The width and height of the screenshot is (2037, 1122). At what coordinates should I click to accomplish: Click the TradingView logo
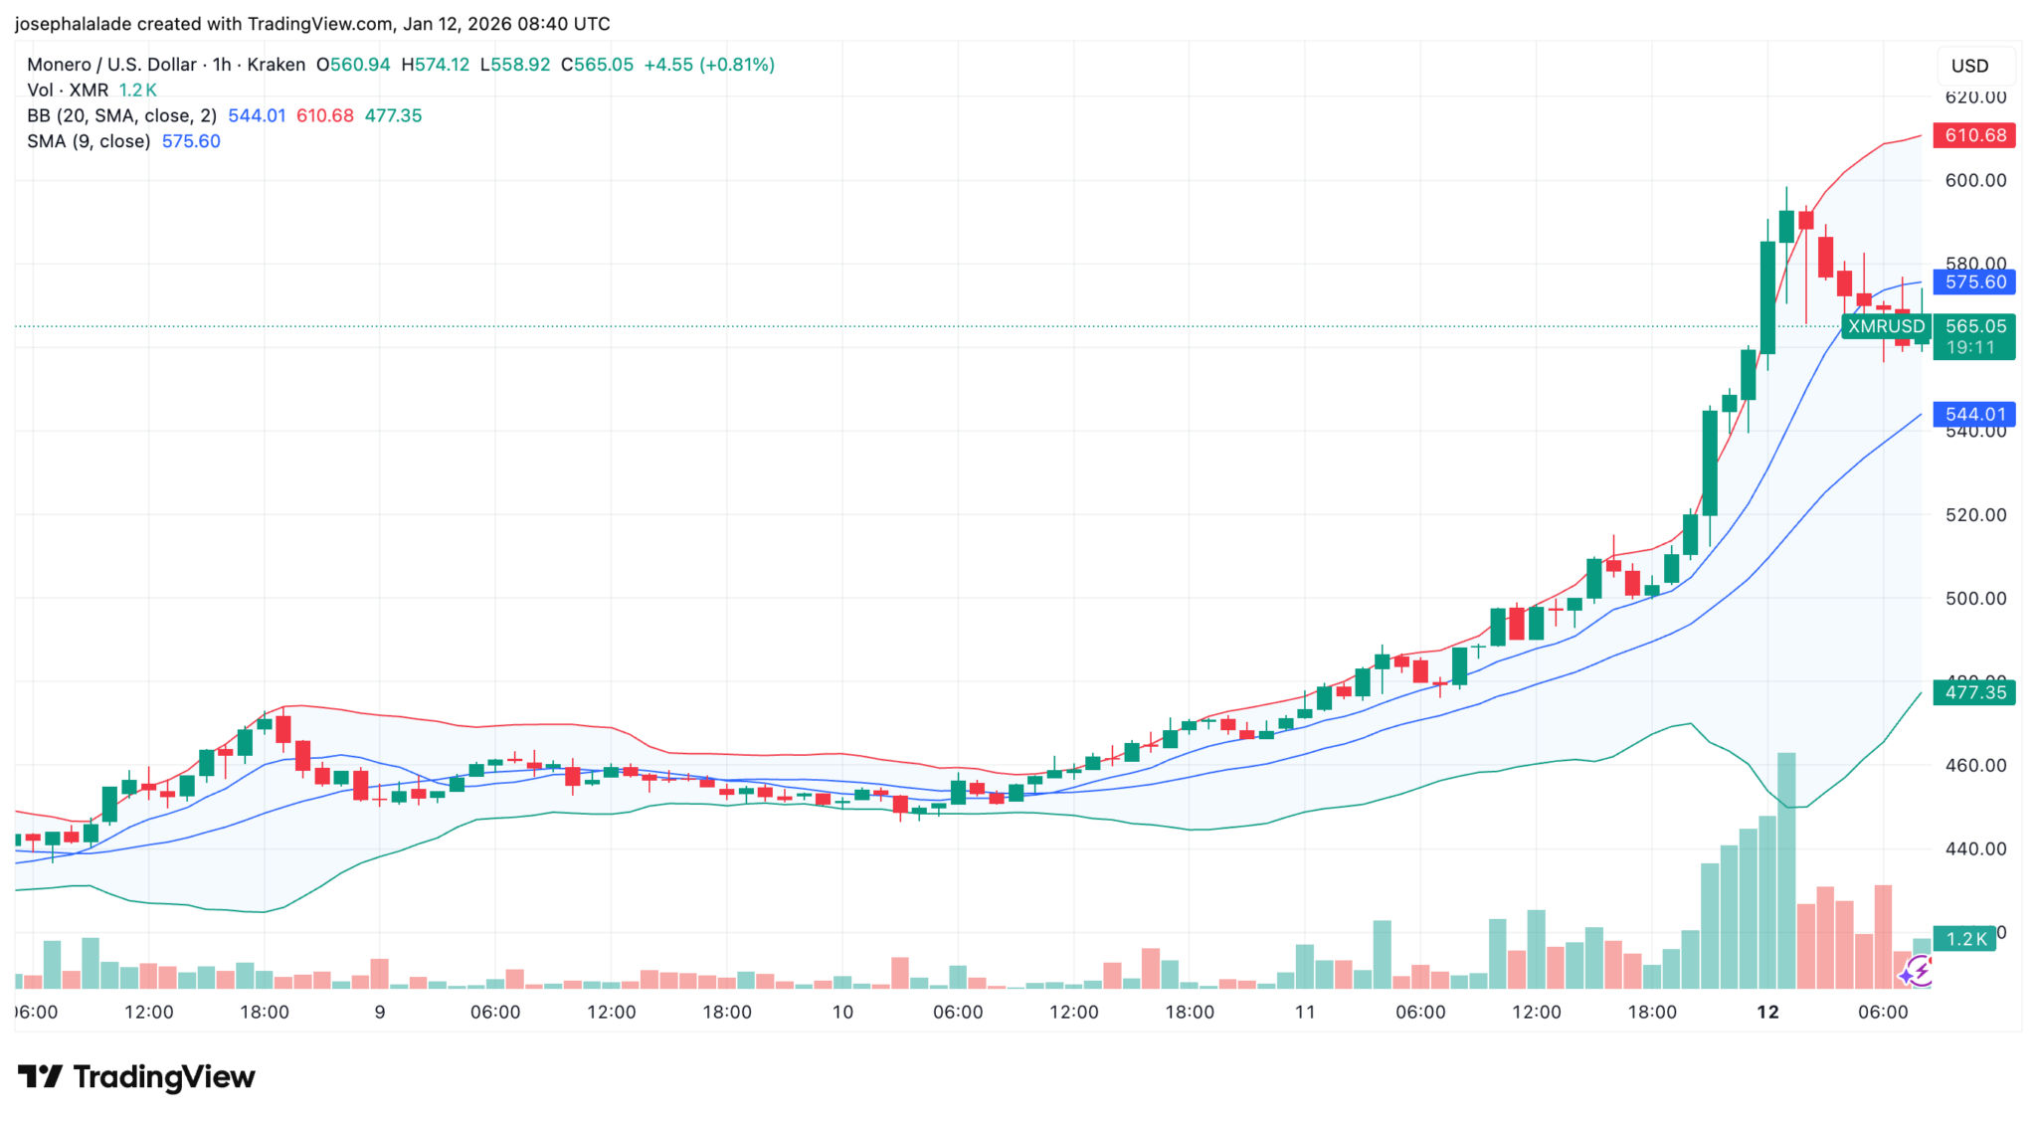(x=137, y=1077)
